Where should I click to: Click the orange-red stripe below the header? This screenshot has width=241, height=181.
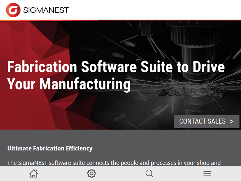(121, 21)
